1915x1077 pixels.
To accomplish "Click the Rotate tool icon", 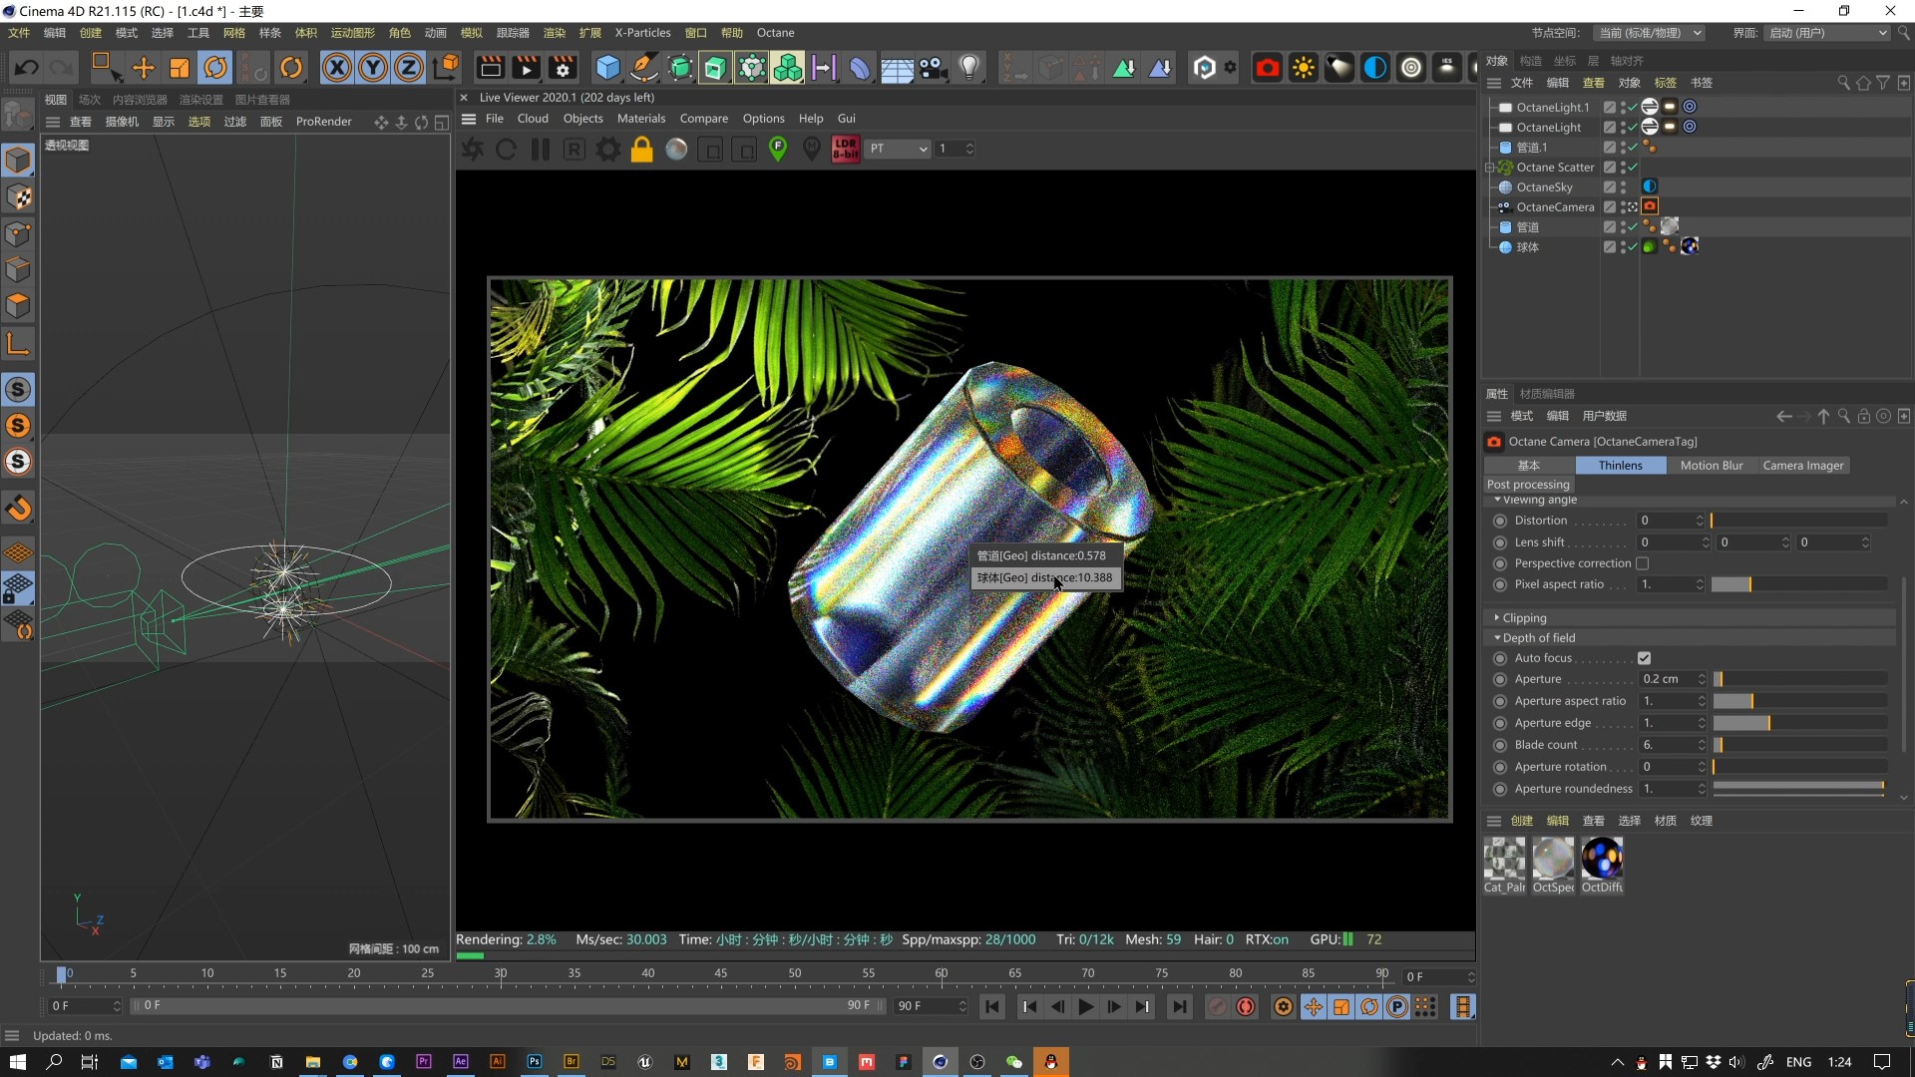I will pos(214,67).
